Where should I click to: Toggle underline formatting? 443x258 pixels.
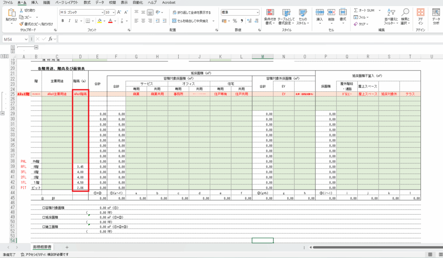[76, 21]
